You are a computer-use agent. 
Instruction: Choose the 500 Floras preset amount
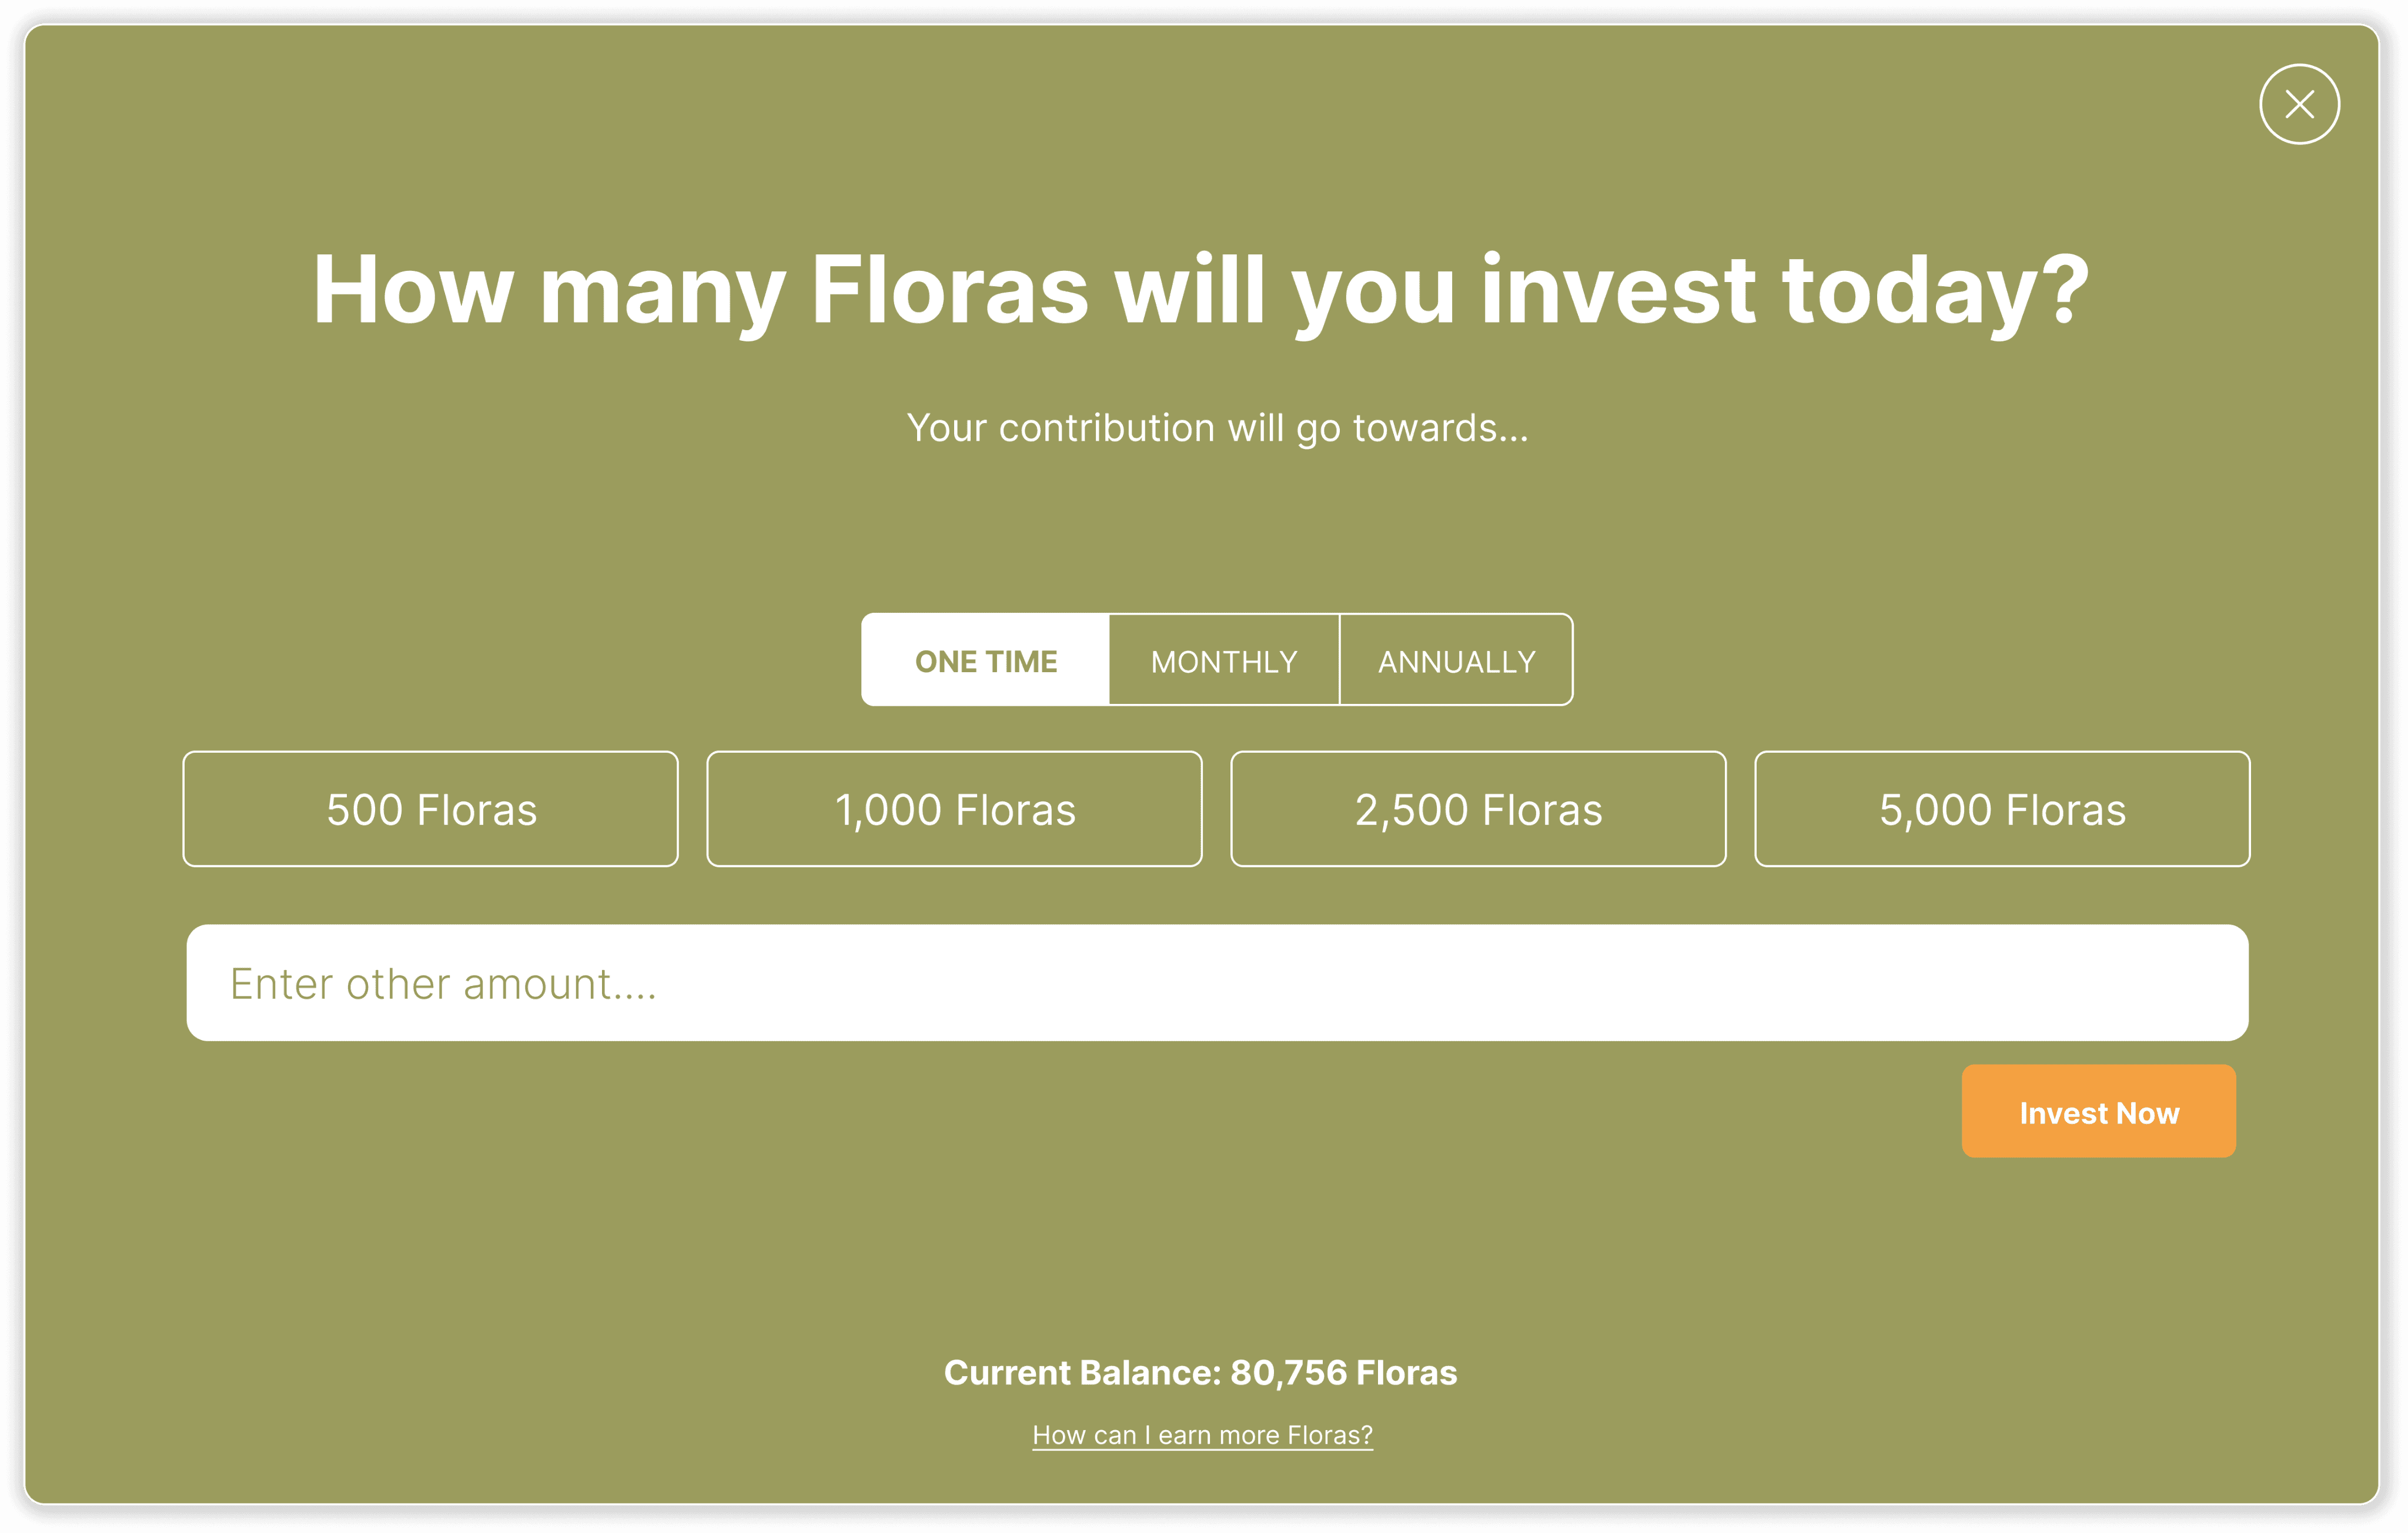pos(431,810)
